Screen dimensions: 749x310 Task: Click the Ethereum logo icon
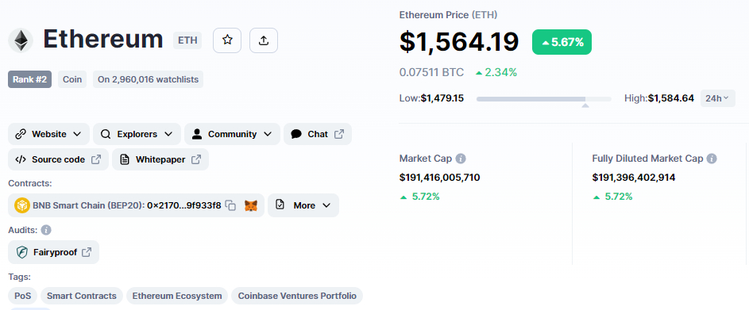click(21, 40)
